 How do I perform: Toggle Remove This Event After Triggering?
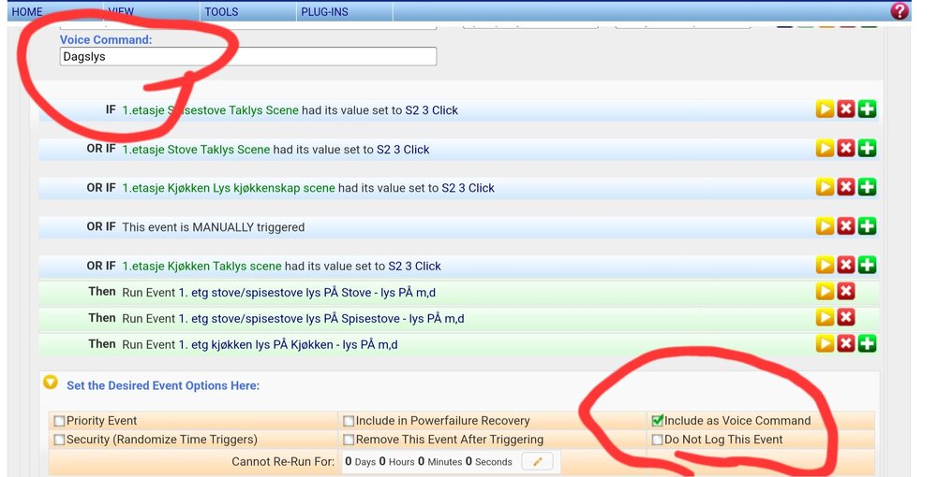point(349,440)
